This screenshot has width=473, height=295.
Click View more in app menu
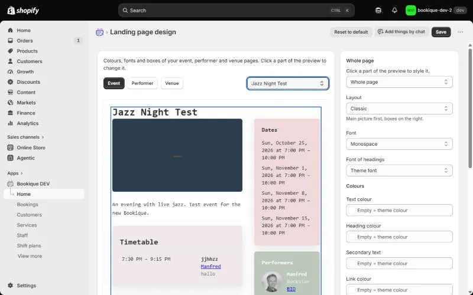[30, 256]
